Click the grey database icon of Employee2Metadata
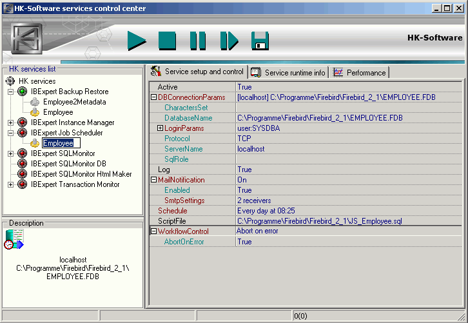The height and width of the screenshot is (323, 468). click(35, 102)
